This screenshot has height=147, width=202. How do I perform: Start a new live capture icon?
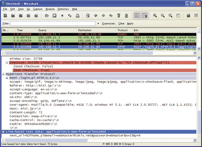click(21, 16)
